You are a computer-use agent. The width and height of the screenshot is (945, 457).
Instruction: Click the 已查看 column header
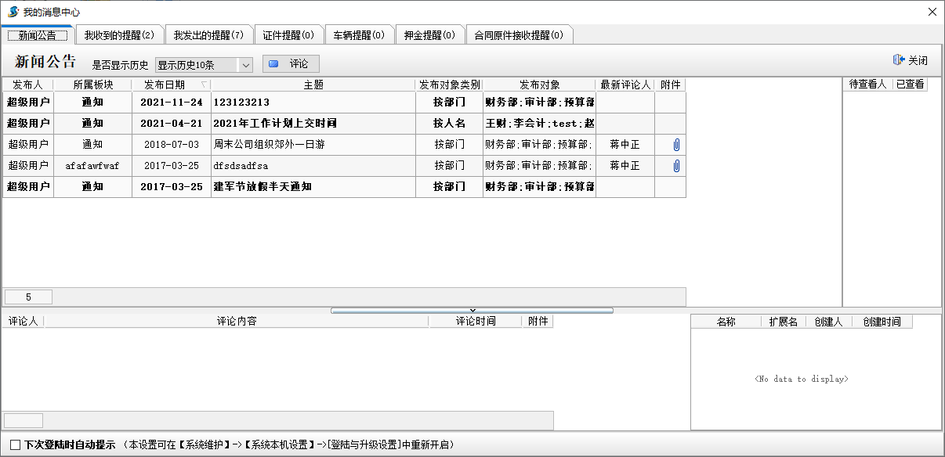pos(910,85)
